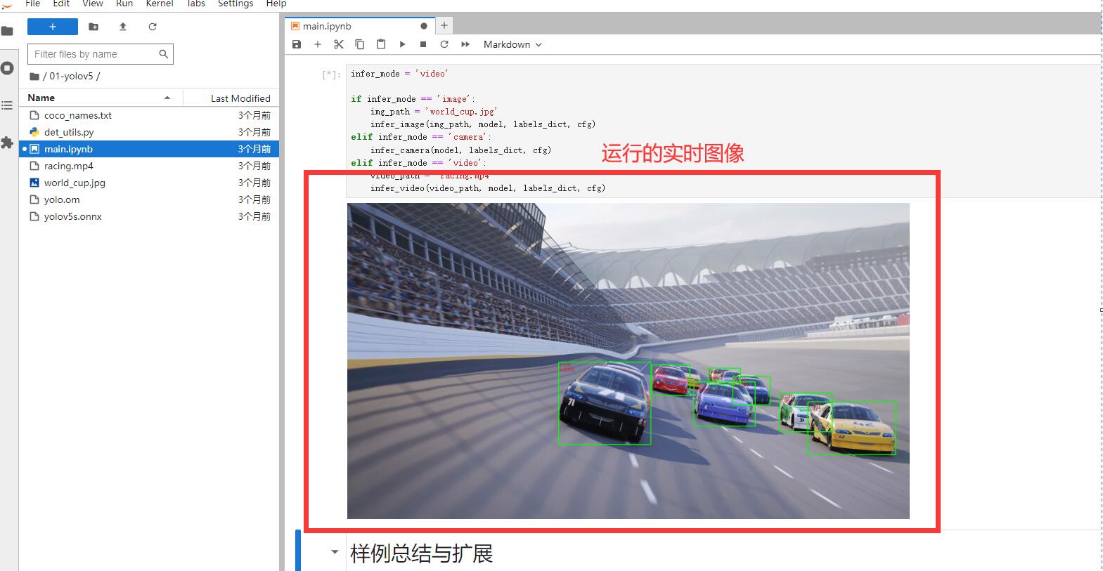Click the file icon beside racing.mp4
This screenshot has width=1103, height=571.
(34, 166)
